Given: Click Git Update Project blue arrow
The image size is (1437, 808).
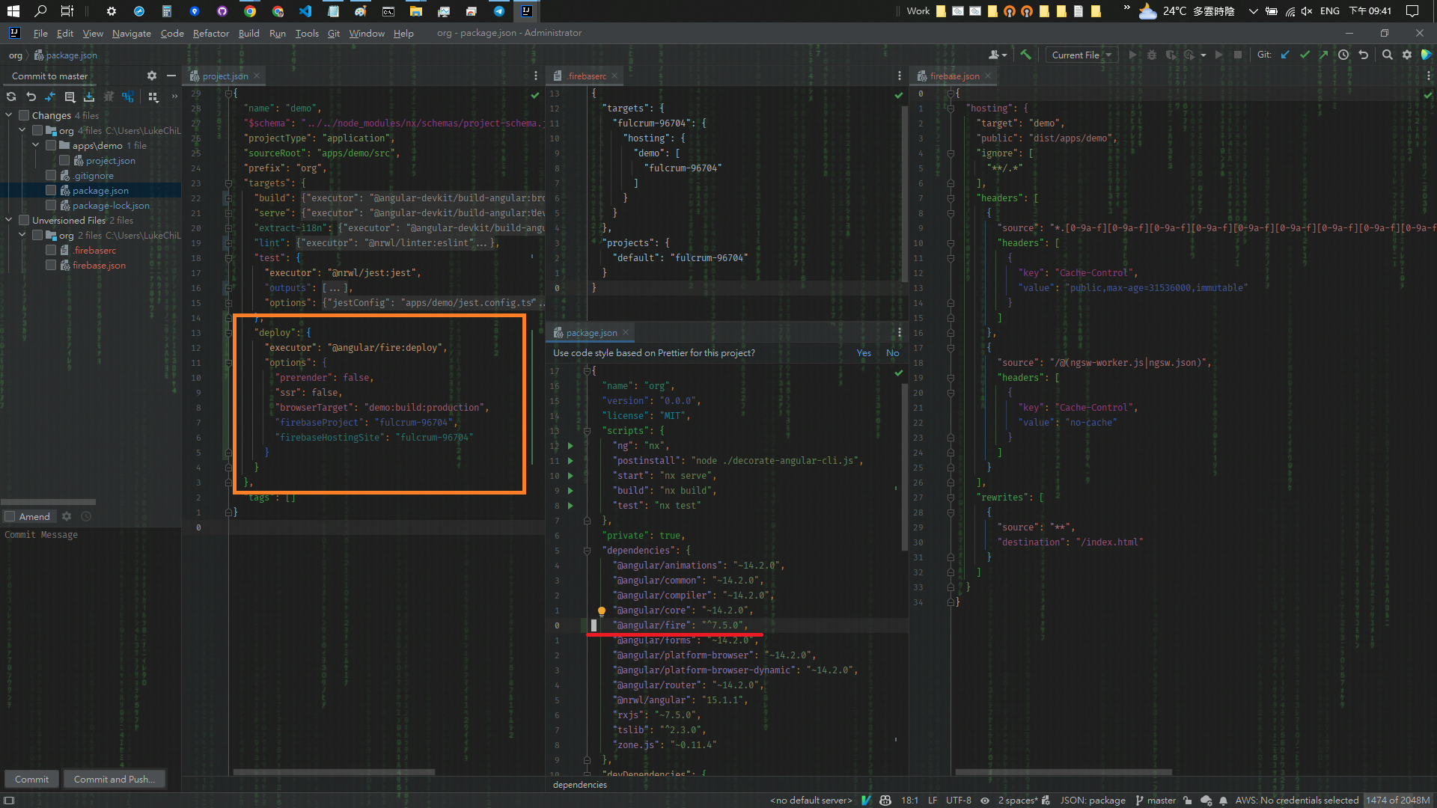Looking at the screenshot, I should (1285, 55).
